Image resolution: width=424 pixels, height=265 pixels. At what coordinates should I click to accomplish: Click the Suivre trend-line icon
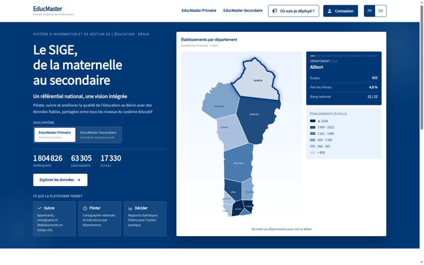coord(39,208)
